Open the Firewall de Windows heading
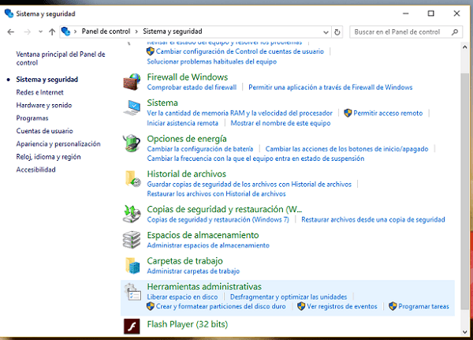 point(188,77)
